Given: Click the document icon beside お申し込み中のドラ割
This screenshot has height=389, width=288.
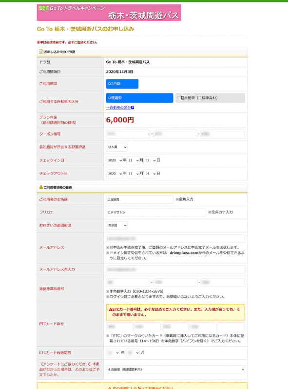Looking at the screenshot, I should (x=41, y=52).
